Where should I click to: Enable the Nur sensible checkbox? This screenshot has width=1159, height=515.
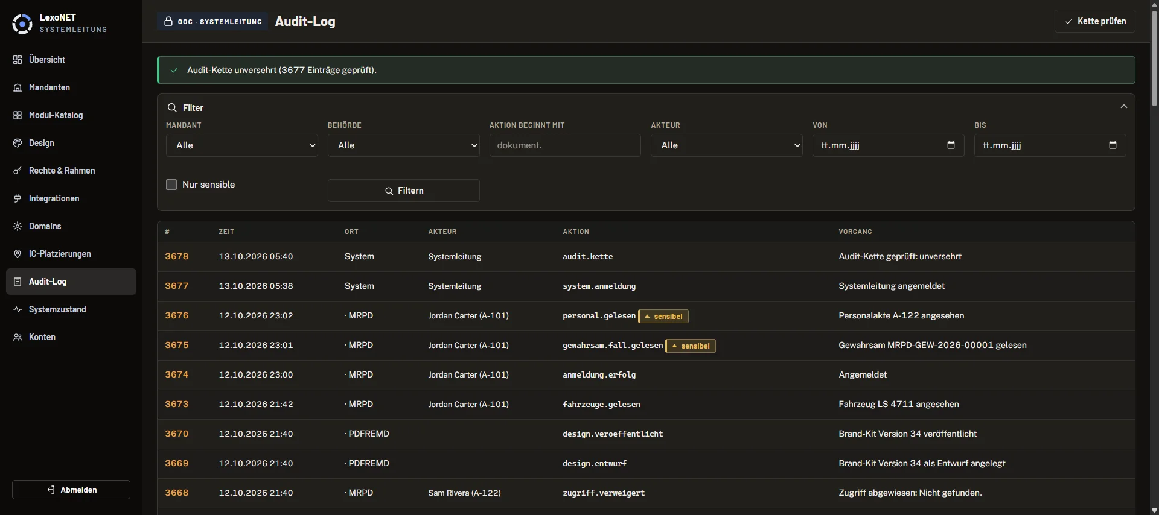[x=171, y=185]
